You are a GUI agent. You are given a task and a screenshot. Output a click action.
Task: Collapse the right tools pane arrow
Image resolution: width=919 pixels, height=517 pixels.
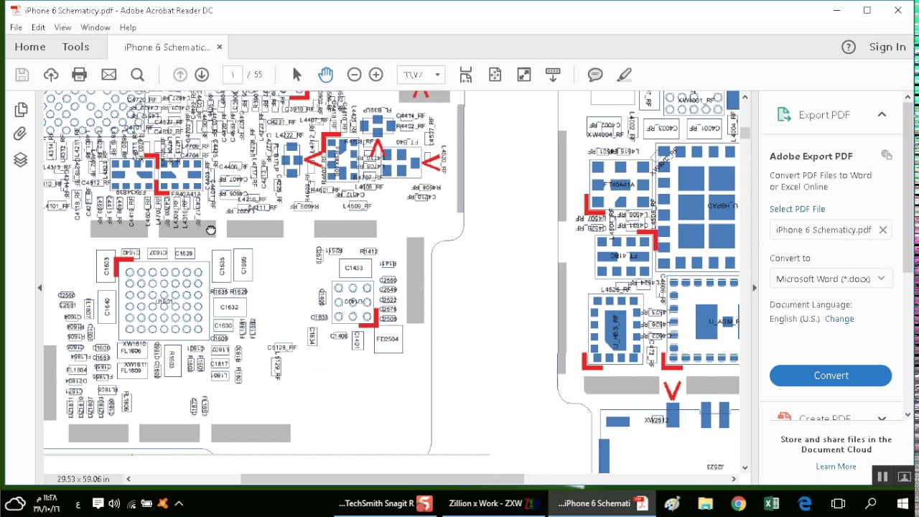tap(754, 288)
